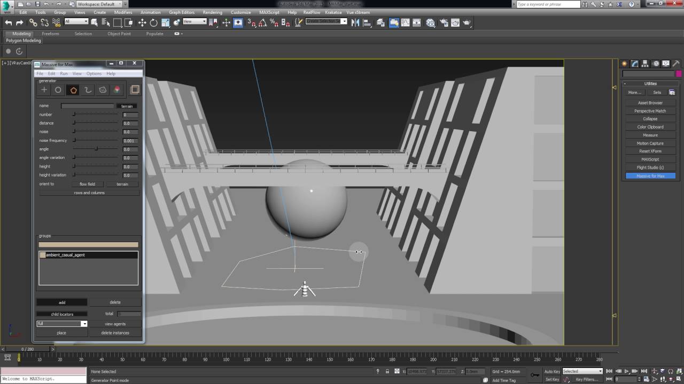Click the add button under groups
This screenshot has height=384, width=684.
(62, 302)
